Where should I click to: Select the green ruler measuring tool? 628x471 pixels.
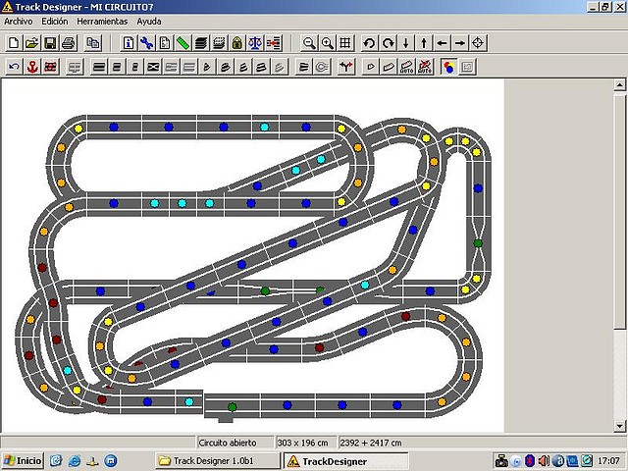183,43
